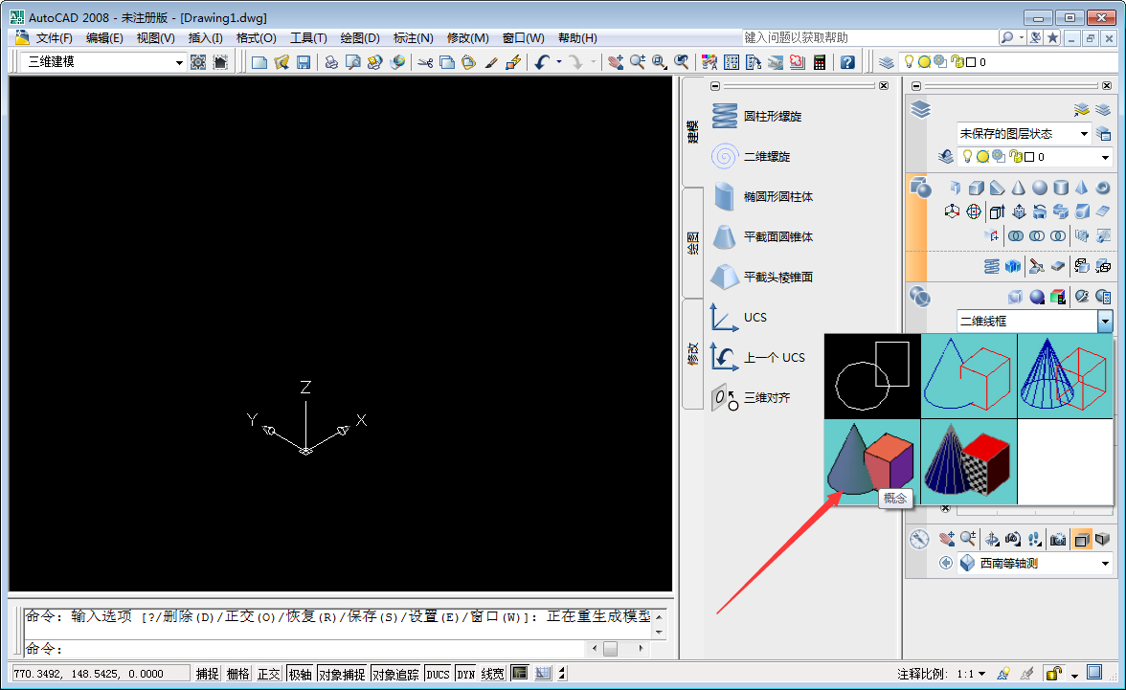Enable 栅格 grid display
Image resolution: width=1126 pixels, height=690 pixels.
click(236, 672)
